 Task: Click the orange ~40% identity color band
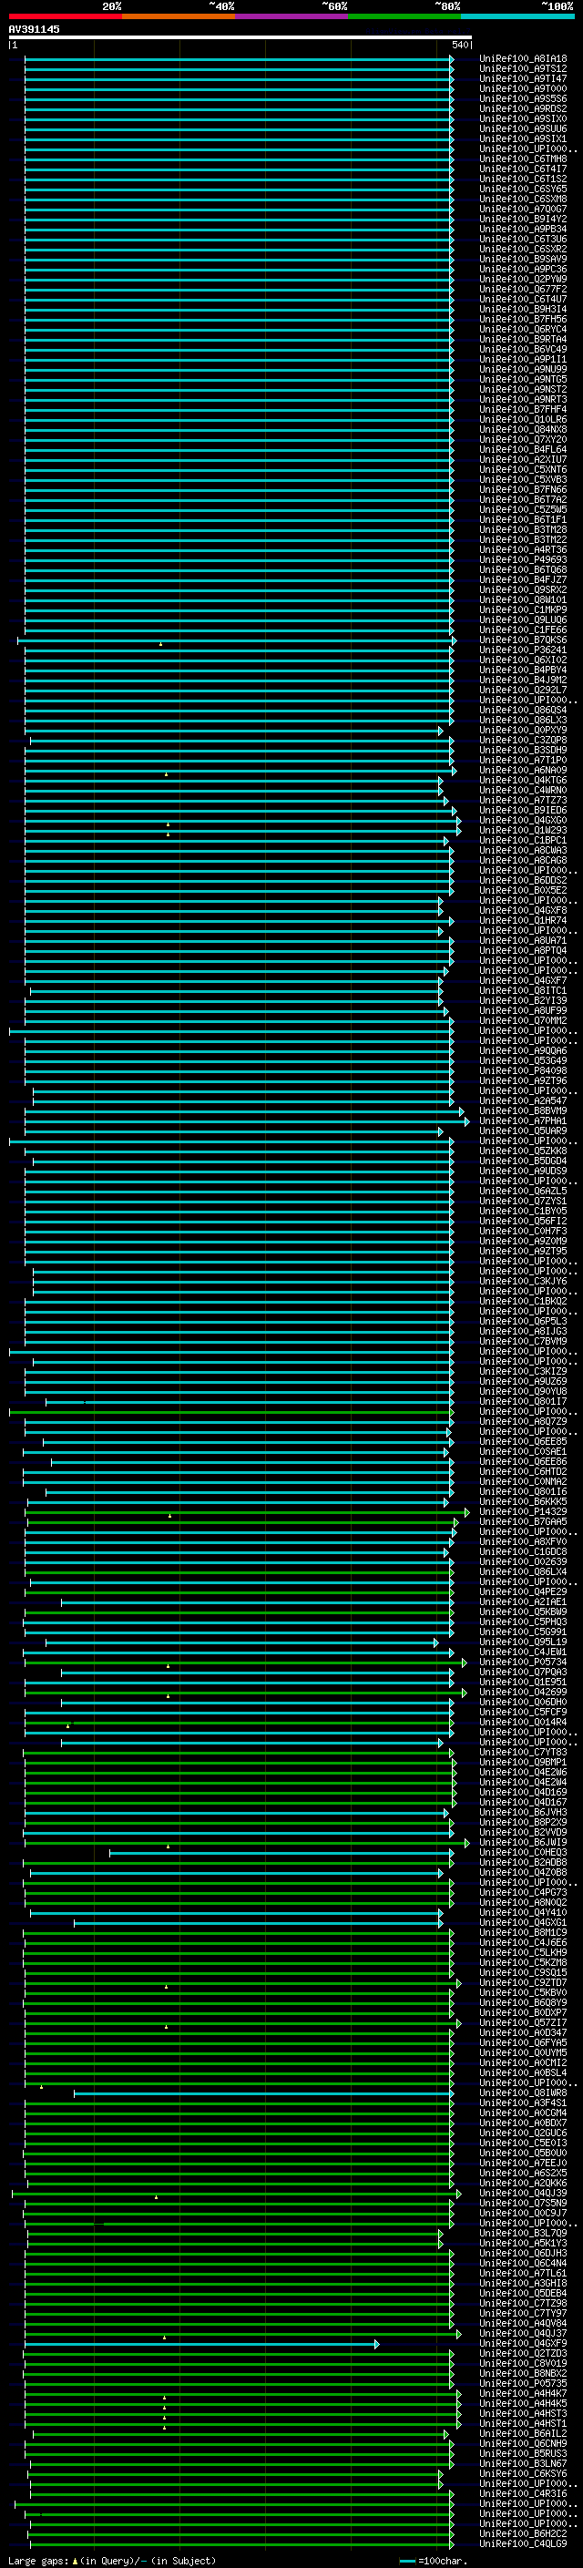[179, 17]
